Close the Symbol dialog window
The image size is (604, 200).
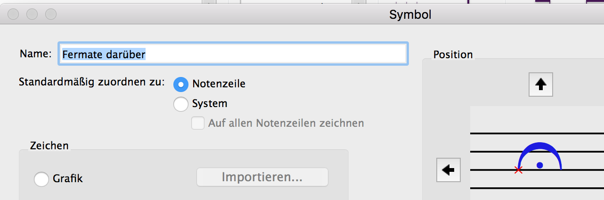pos(13,15)
